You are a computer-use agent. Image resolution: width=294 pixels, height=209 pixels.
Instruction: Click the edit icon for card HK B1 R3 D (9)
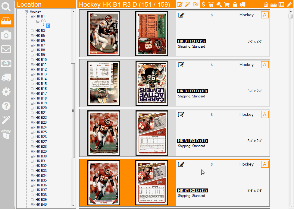click(x=181, y=15)
